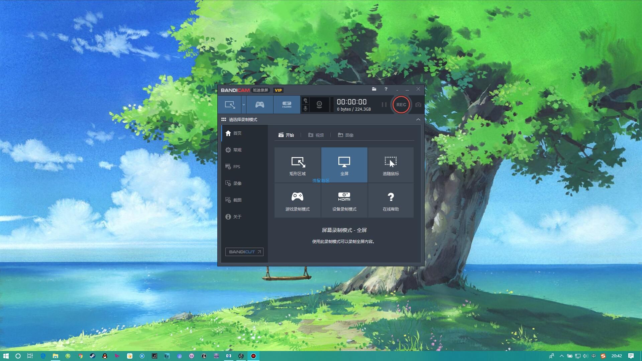Choose 全屏 fullscreen mode tile

(344, 165)
